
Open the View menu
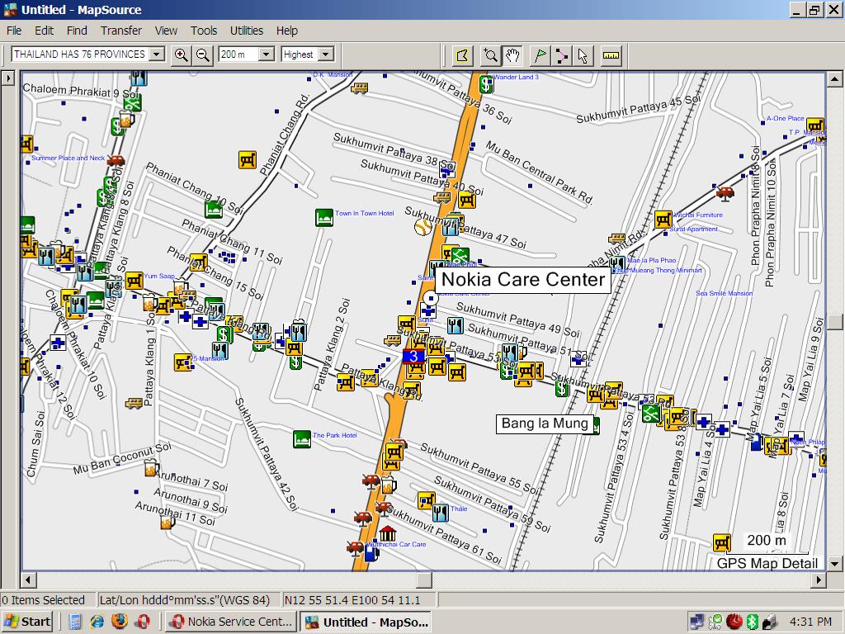click(x=166, y=31)
